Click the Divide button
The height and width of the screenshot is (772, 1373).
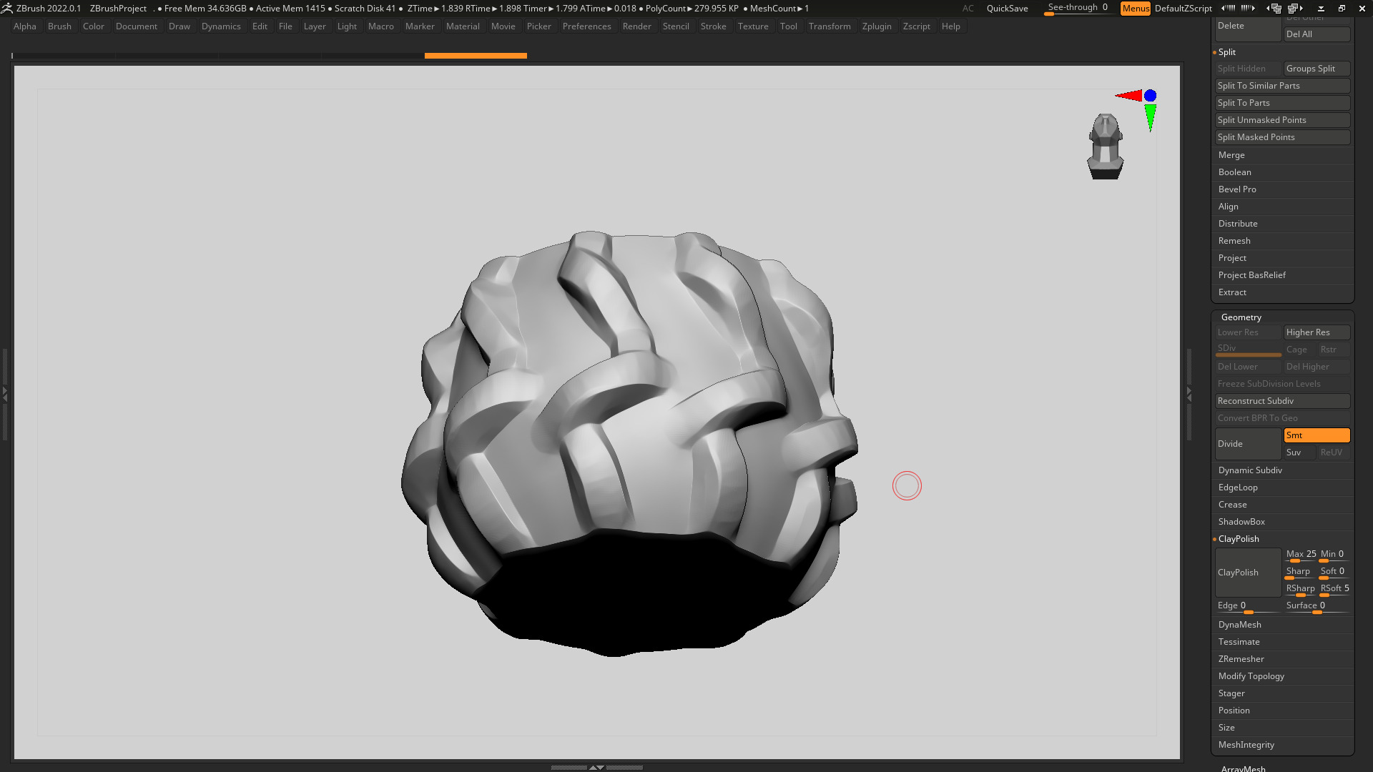[x=1248, y=444]
